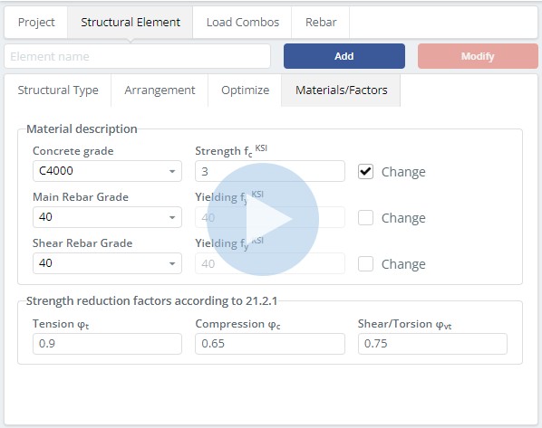542x428 pixels.
Task: Uncheck the concrete strength Change checkbox
Action: tap(365, 172)
